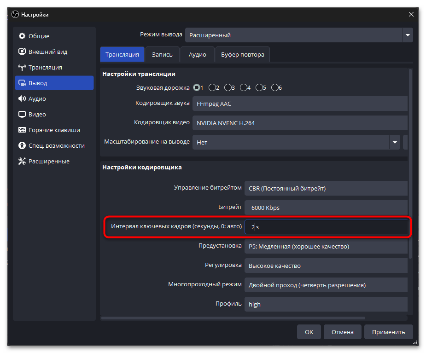
Task: Switch to the Запись tab
Action: point(162,55)
